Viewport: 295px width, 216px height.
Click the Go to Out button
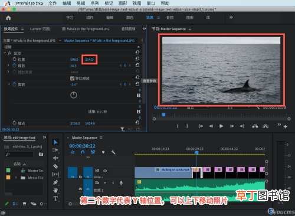point(242,126)
